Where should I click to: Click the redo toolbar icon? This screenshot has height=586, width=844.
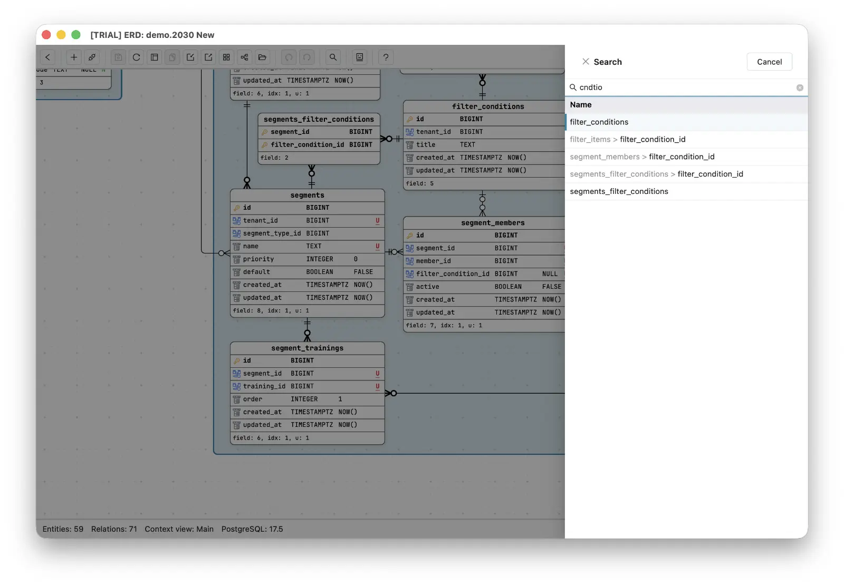pos(307,57)
